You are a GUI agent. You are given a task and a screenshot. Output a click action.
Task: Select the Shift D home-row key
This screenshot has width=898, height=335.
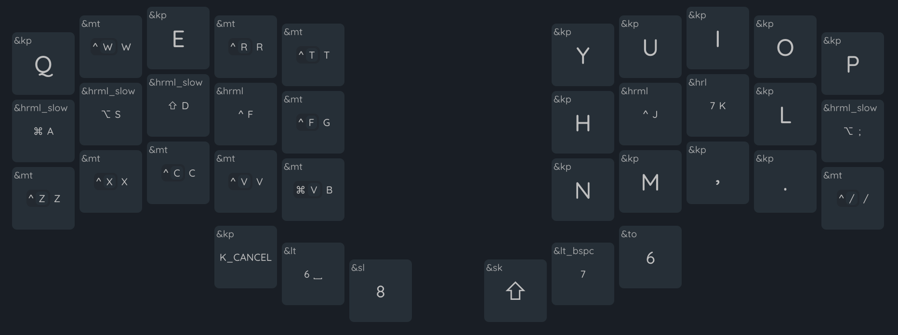pos(178,105)
